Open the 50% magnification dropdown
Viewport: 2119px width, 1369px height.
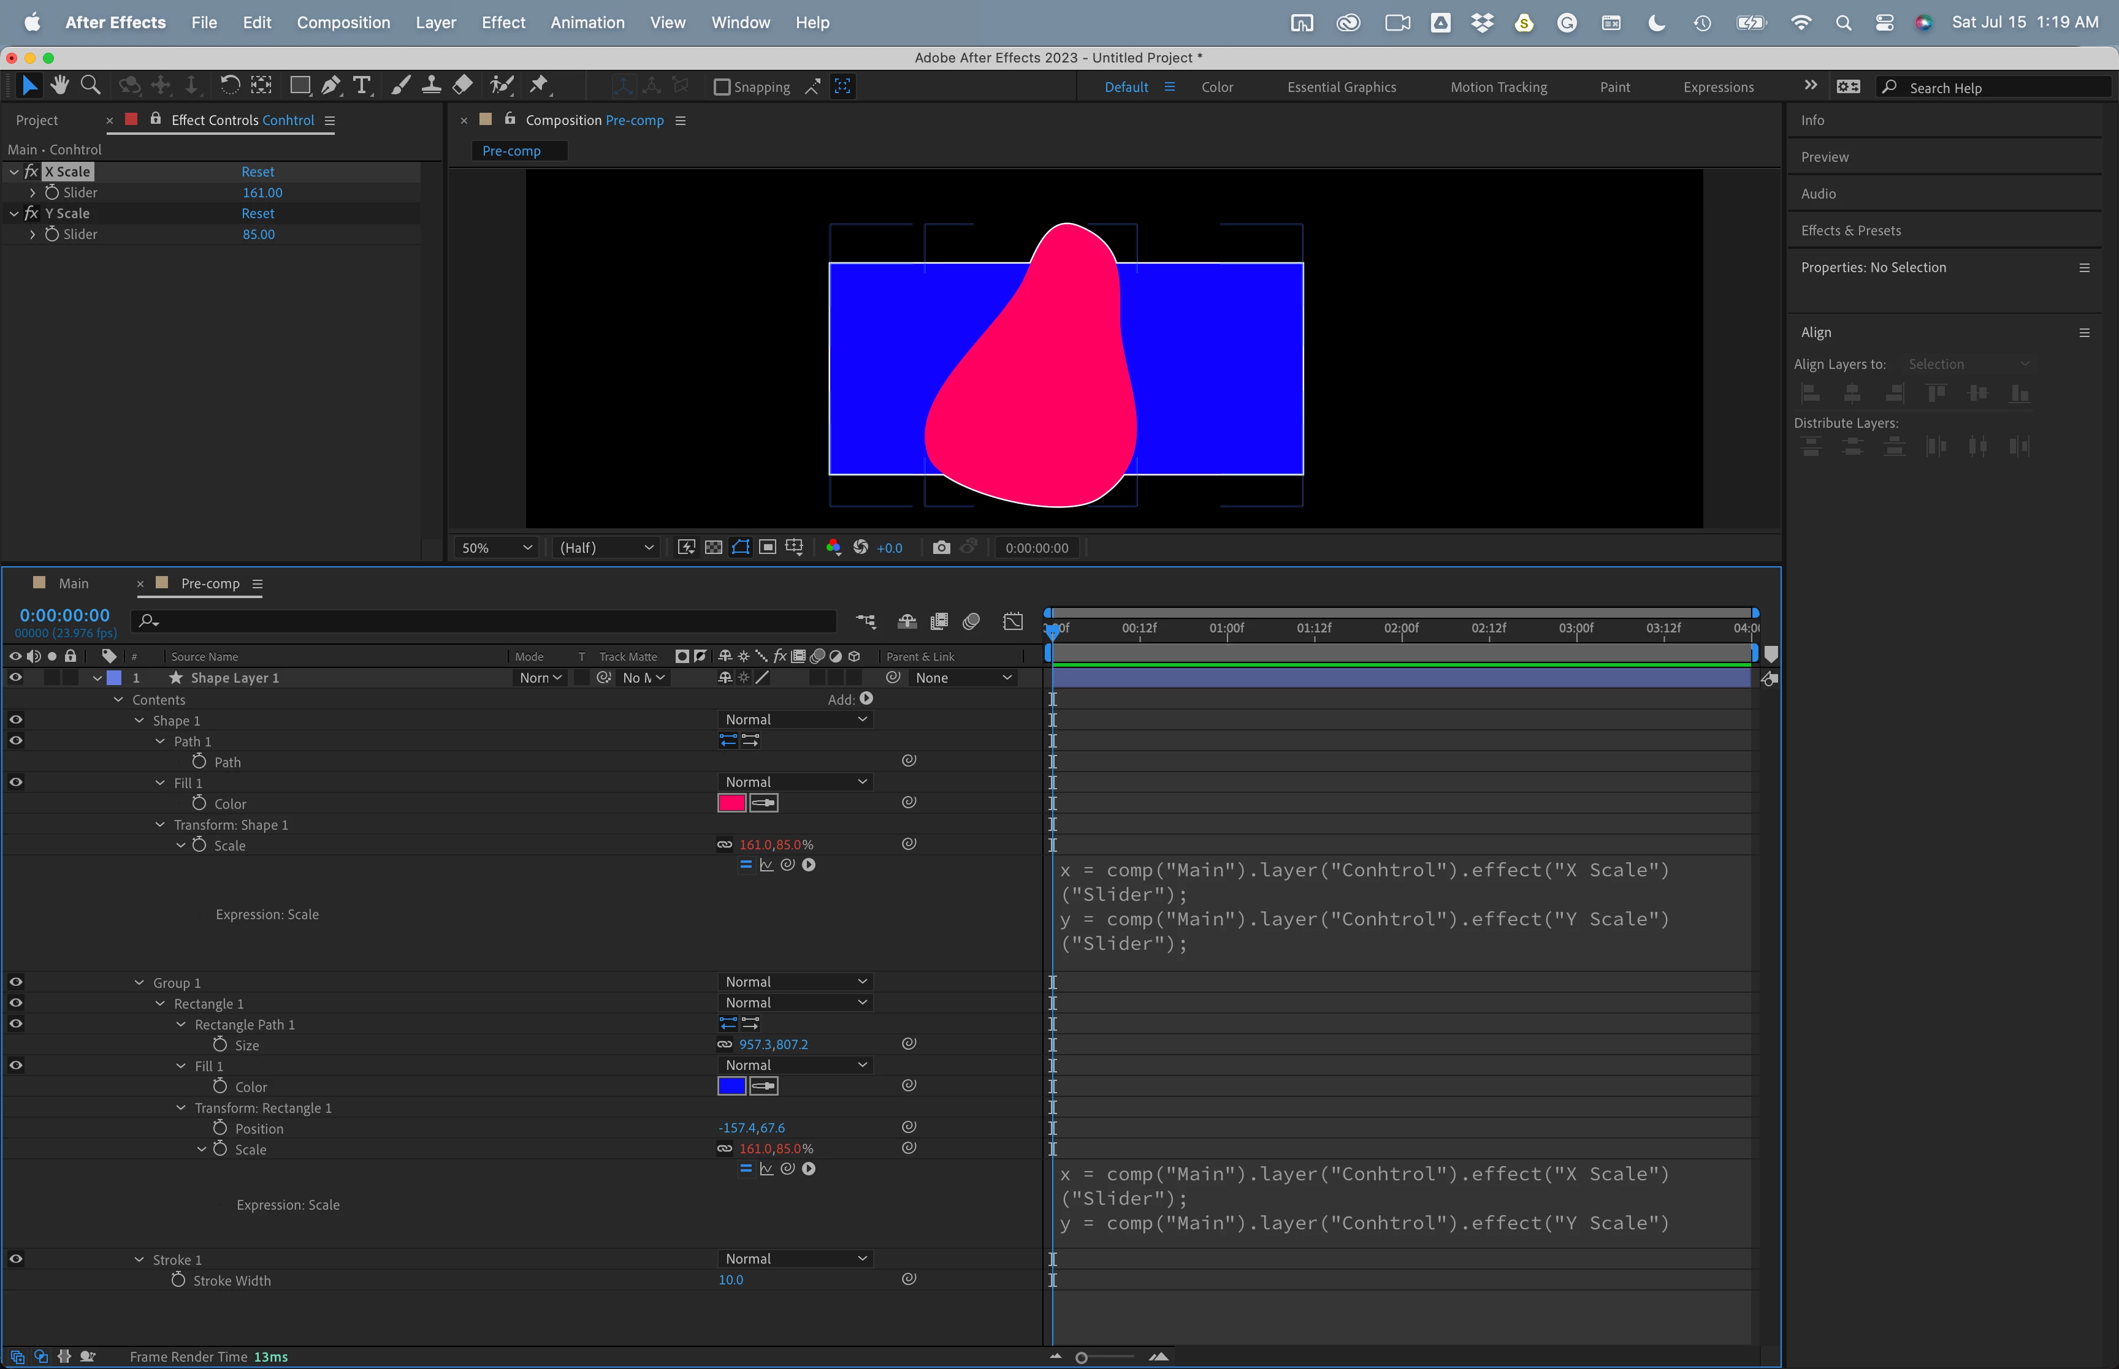[496, 548]
